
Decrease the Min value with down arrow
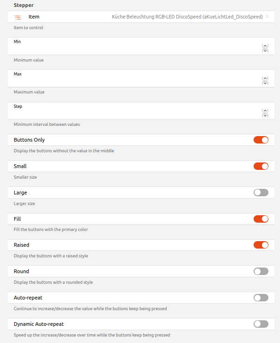(x=265, y=50)
